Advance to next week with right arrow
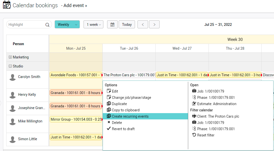This screenshot has height=151, width=274. [x=154, y=25]
